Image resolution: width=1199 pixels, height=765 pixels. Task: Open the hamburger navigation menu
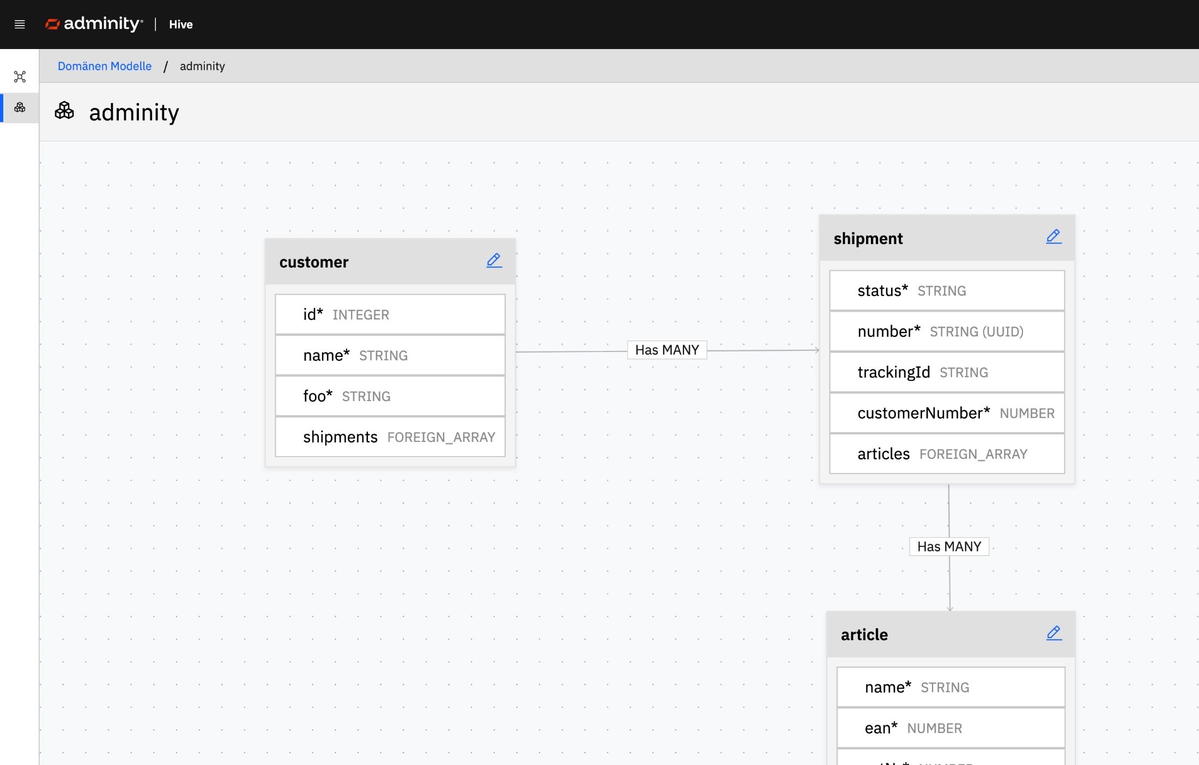20,25
